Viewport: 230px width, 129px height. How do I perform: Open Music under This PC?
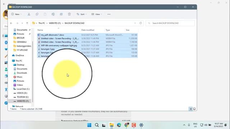tap(18, 77)
